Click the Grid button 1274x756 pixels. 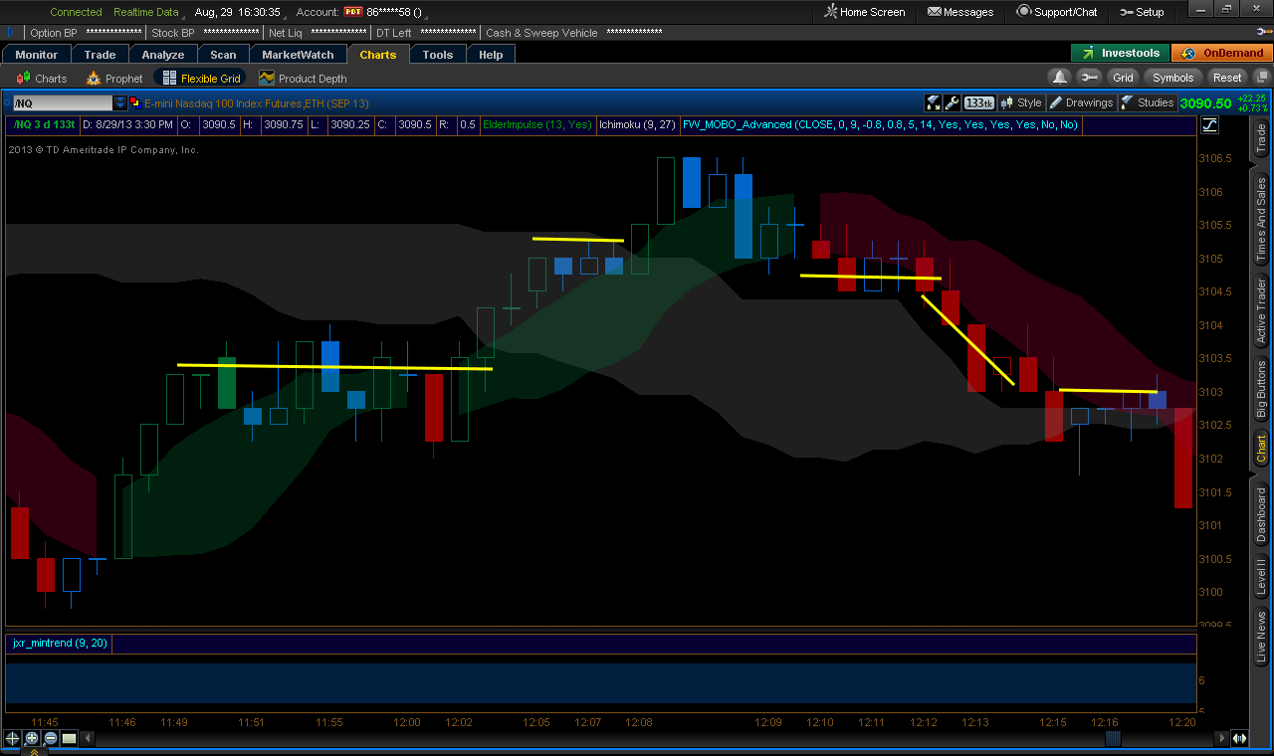coord(1123,78)
